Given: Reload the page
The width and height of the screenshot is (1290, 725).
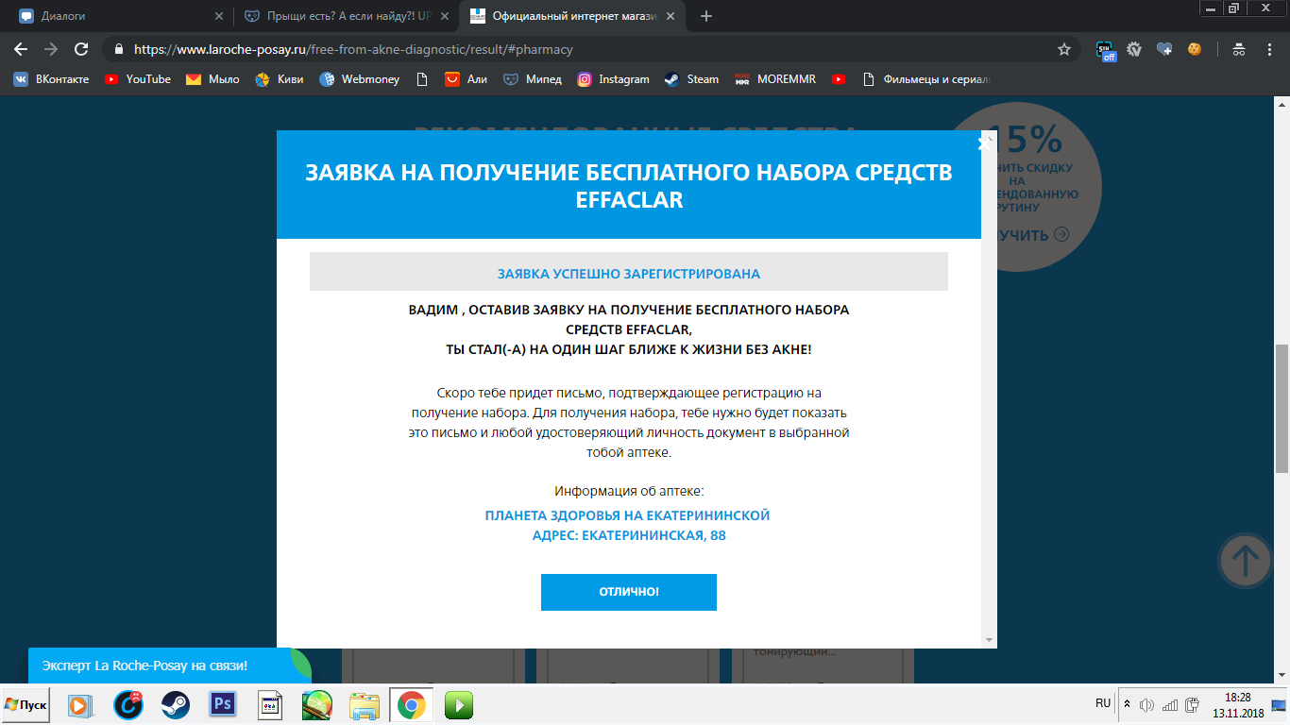Looking at the screenshot, I should tap(81, 49).
